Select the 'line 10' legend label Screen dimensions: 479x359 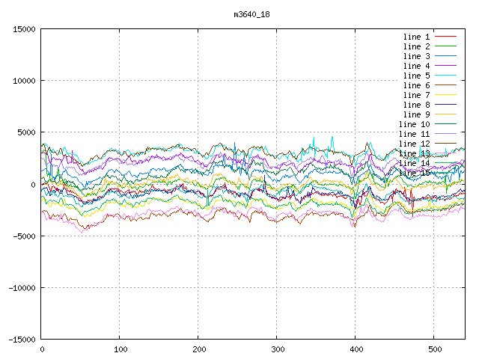tap(414, 124)
